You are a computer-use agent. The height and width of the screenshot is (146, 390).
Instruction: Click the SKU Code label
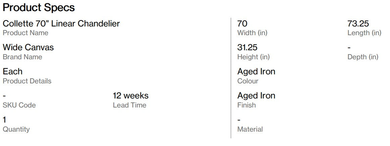pos(19,105)
